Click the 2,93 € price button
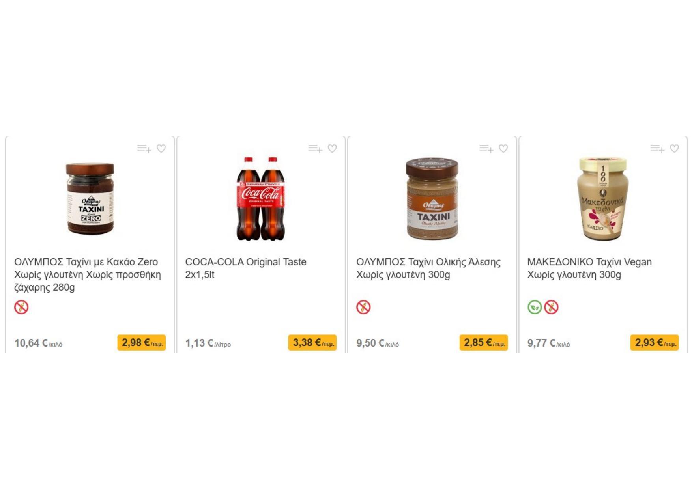The width and height of the screenshot is (692, 489). coord(655,343)
